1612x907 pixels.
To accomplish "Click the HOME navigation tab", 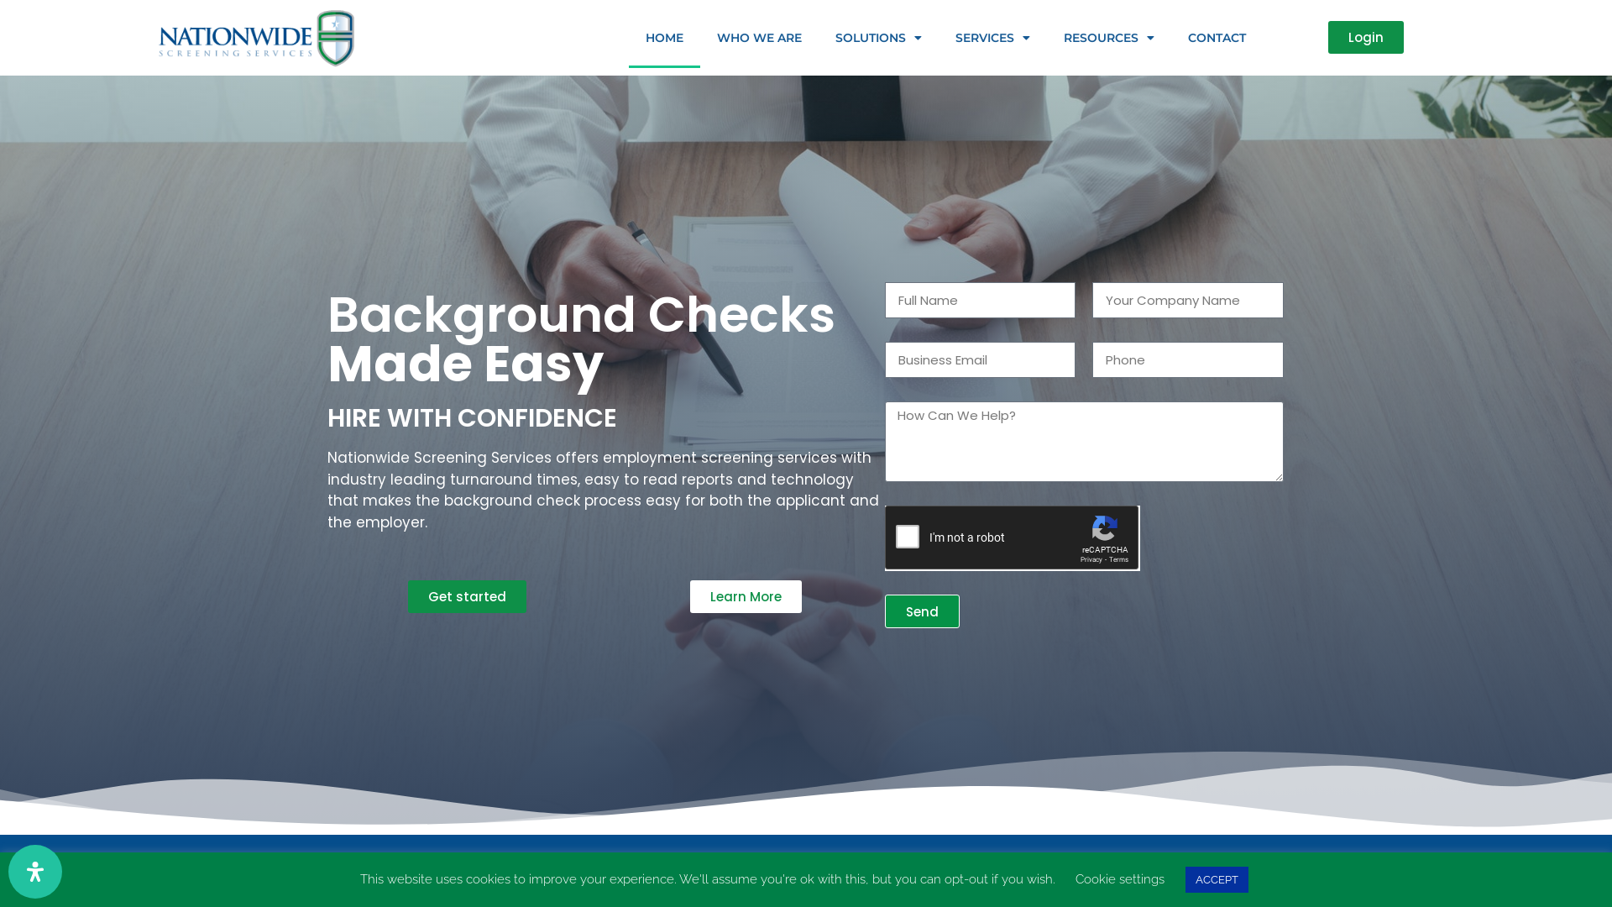I will 664,38.
